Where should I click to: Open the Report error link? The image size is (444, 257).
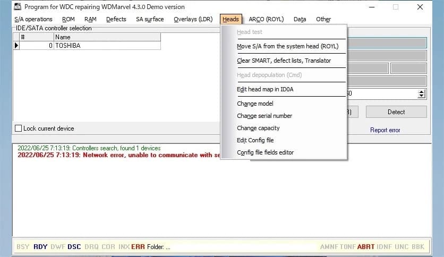tap(385, 130)
